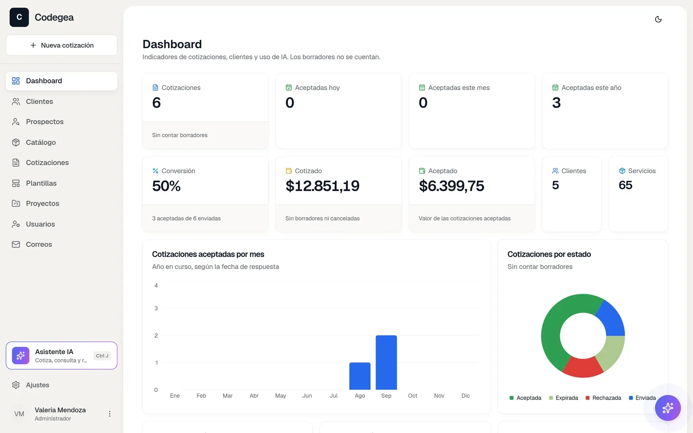Image resolution: width=693 pixels, height=433 pixels.
Task: Click the Asistente IA sparkle icon
Action: tap(21, 355)
